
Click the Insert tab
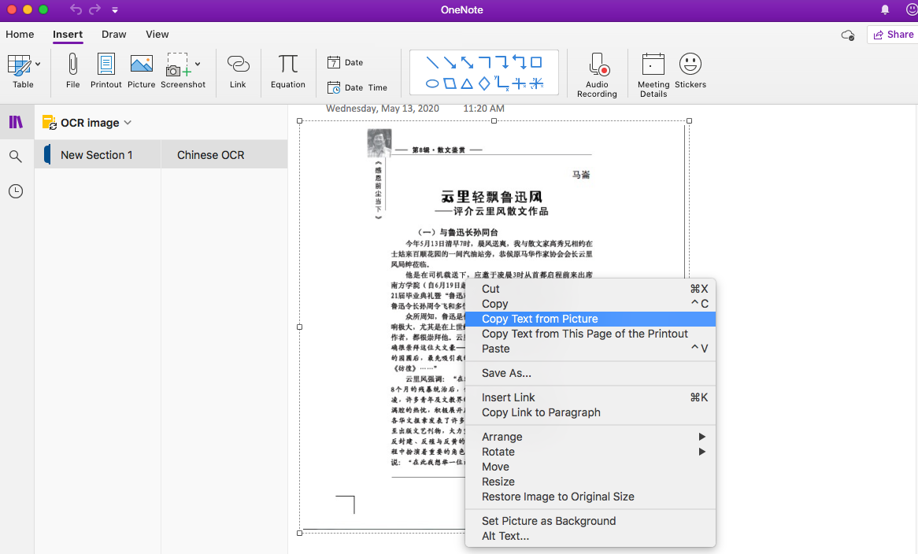click(68, 35)
